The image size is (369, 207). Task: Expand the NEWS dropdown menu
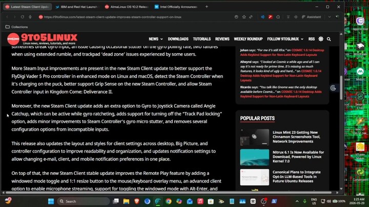[x=156, y=39]
